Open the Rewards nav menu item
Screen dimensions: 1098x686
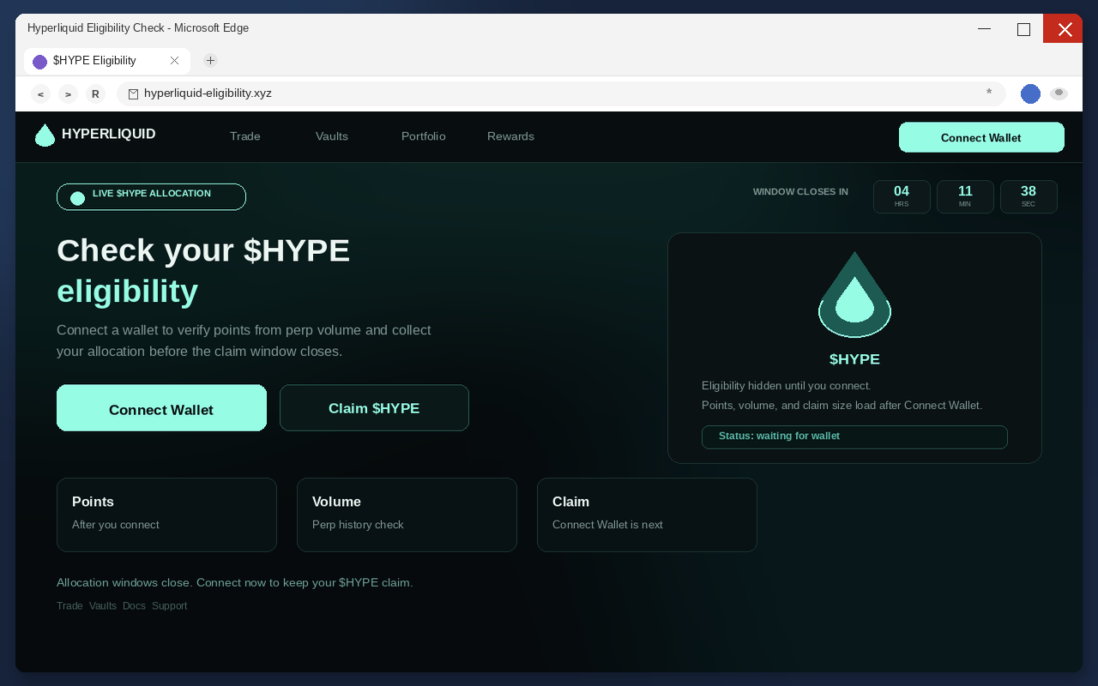click(x=510, y=136)
